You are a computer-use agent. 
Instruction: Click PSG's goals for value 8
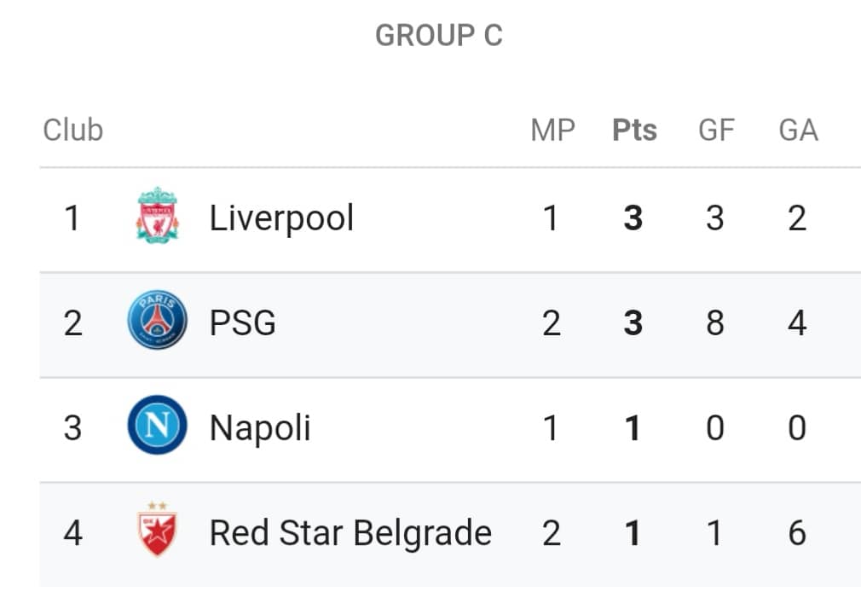pyautogui.click(x=715, y=323)
